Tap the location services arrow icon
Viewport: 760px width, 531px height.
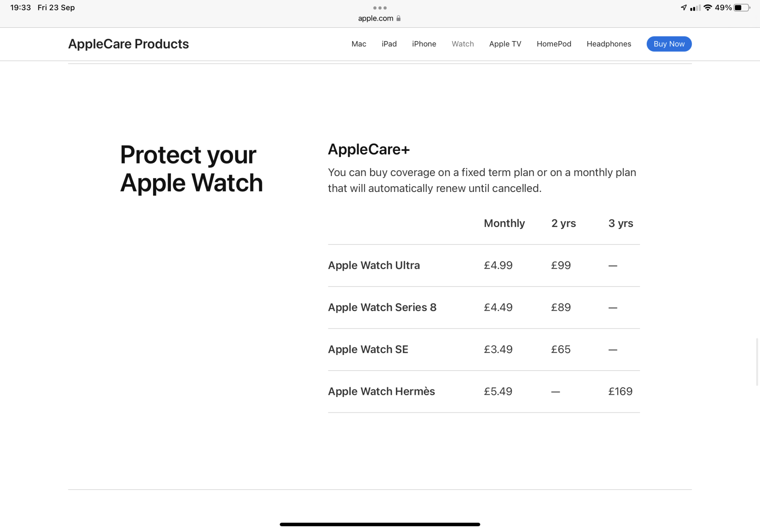[684, 8]
